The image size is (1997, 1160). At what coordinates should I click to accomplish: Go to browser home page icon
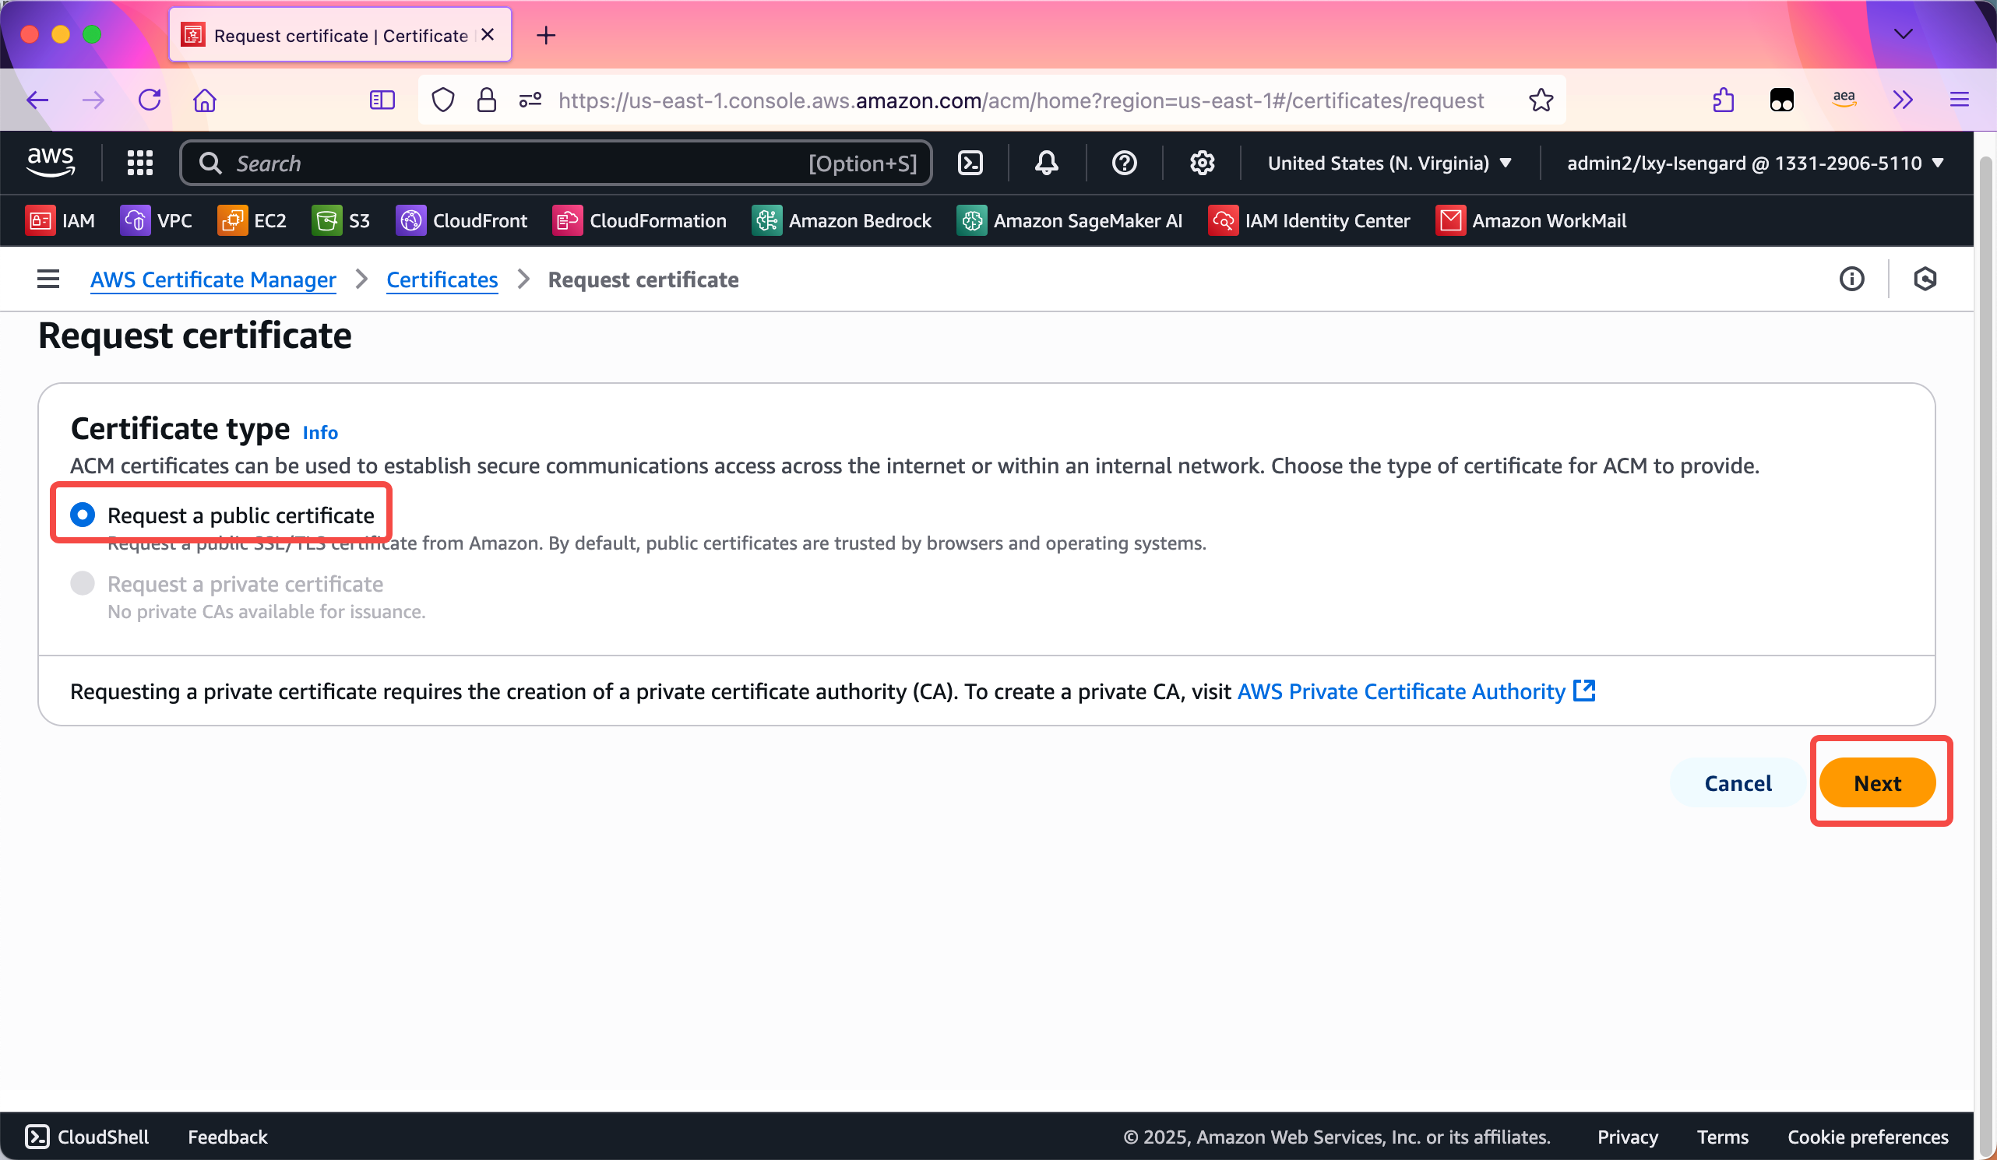click(205, 100)
